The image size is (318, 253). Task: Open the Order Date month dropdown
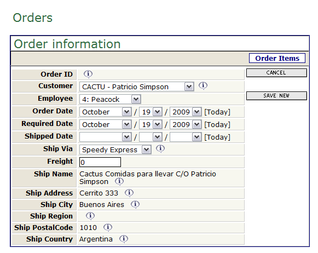[x=106, y=112]
